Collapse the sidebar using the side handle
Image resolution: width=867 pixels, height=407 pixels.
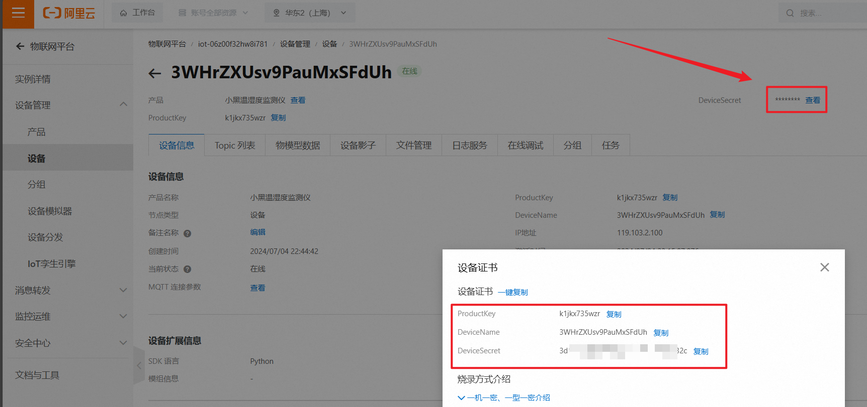coord(139,365)
